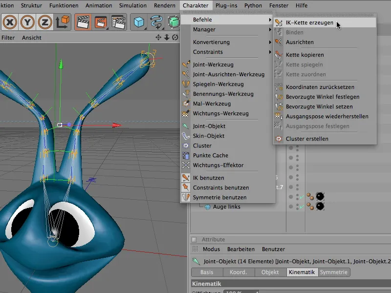Switch to the Basis tab
Image resolution: width=391 pixels, height=293 pixels.
click(207, 272)
